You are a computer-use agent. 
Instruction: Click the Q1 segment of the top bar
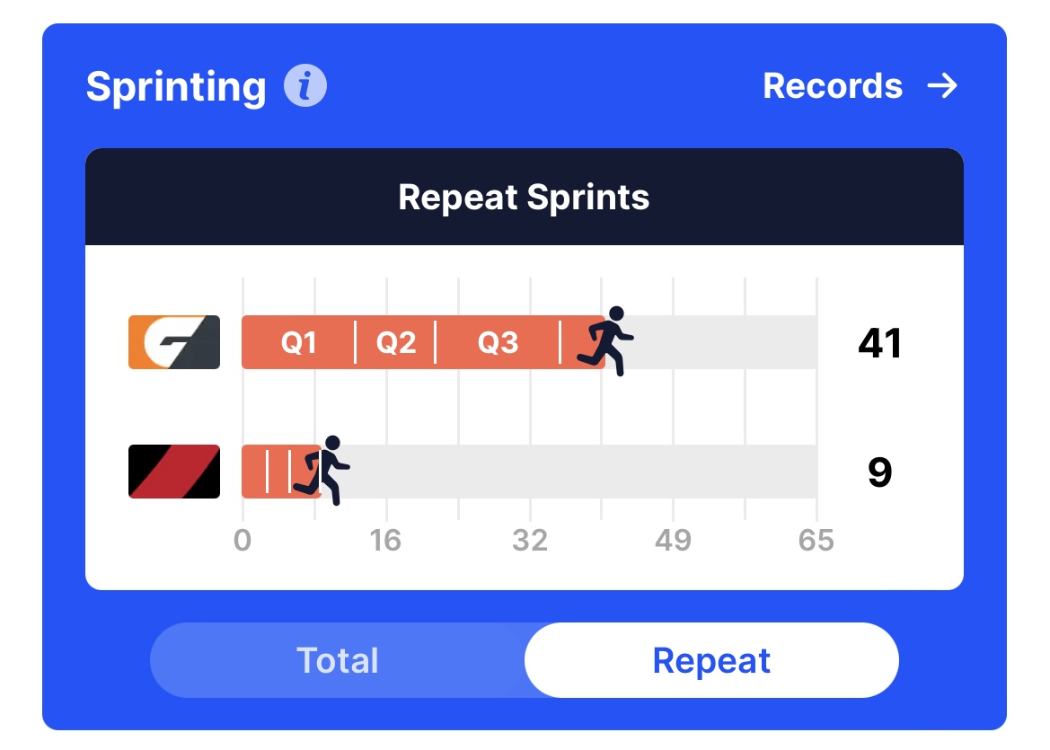[298, 342]
